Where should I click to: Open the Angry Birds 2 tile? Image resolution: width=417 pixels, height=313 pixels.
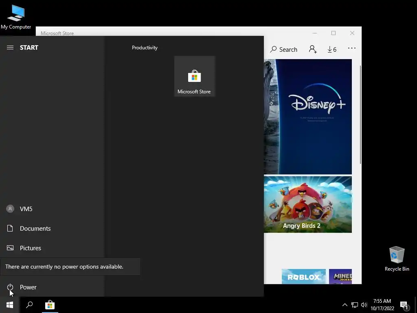coord(308,205)
